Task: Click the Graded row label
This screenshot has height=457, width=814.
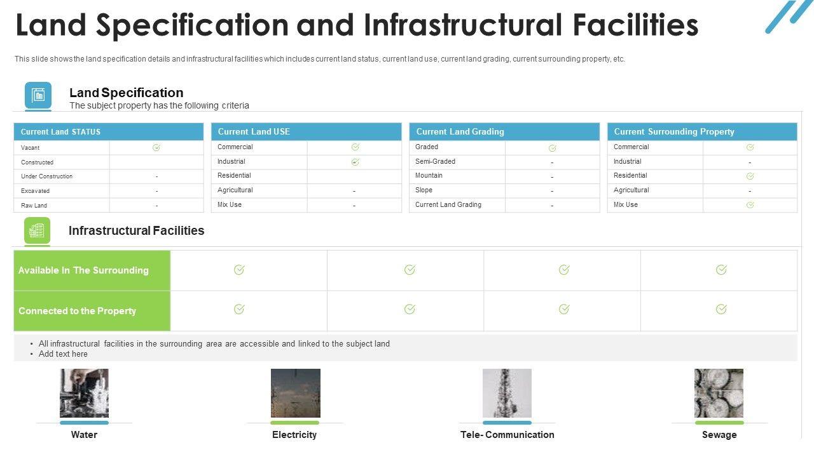Action: tap(427, 147)
